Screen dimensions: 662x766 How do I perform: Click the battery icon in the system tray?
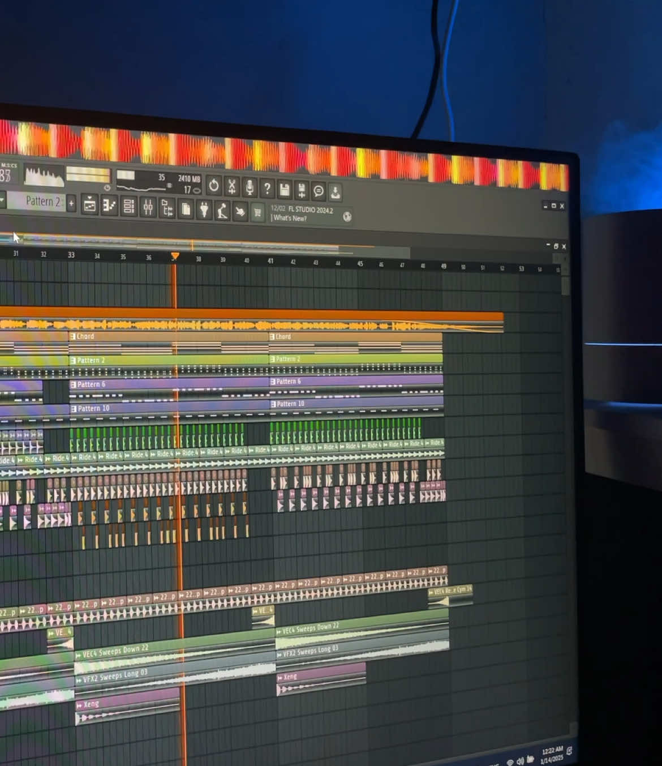click(x=530, y=759)
